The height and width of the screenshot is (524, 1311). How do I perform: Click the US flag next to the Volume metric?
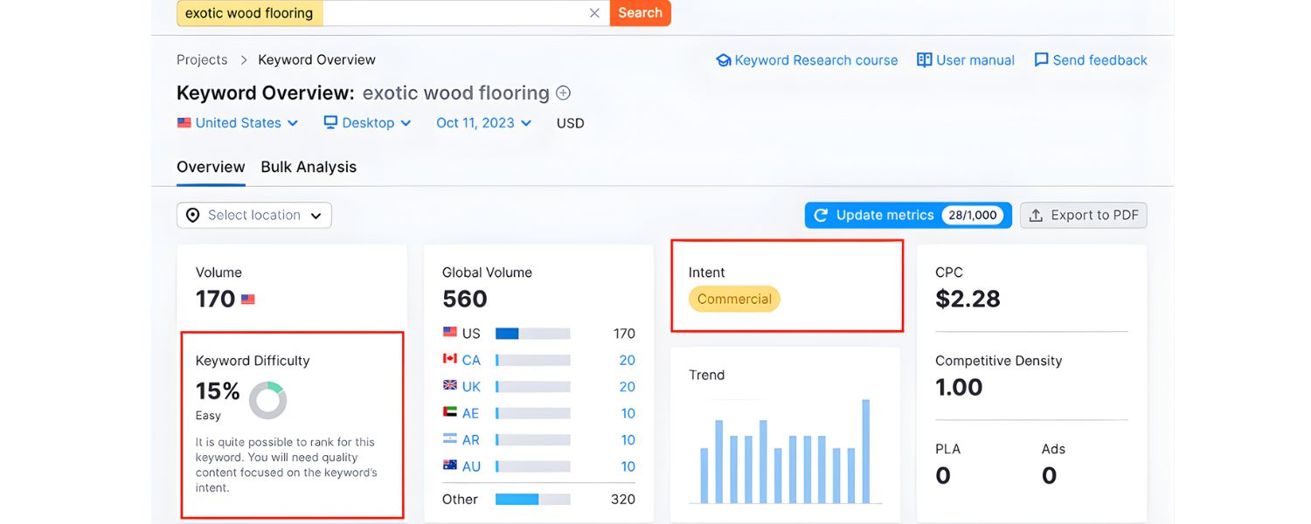(247, 298)
